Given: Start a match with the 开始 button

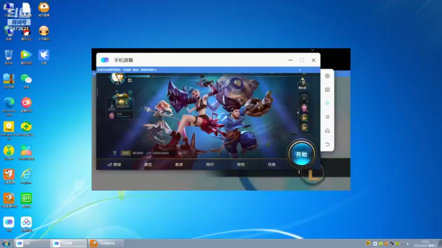Looking at the screenshot, I should [301, 154].
